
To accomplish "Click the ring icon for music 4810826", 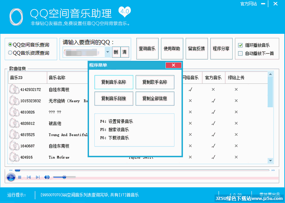I will click(14, 112).
